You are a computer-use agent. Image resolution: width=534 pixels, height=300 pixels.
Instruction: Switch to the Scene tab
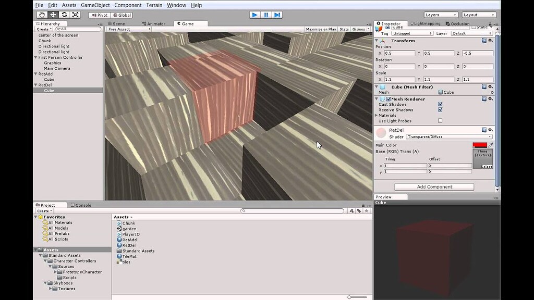coord(117,23)
